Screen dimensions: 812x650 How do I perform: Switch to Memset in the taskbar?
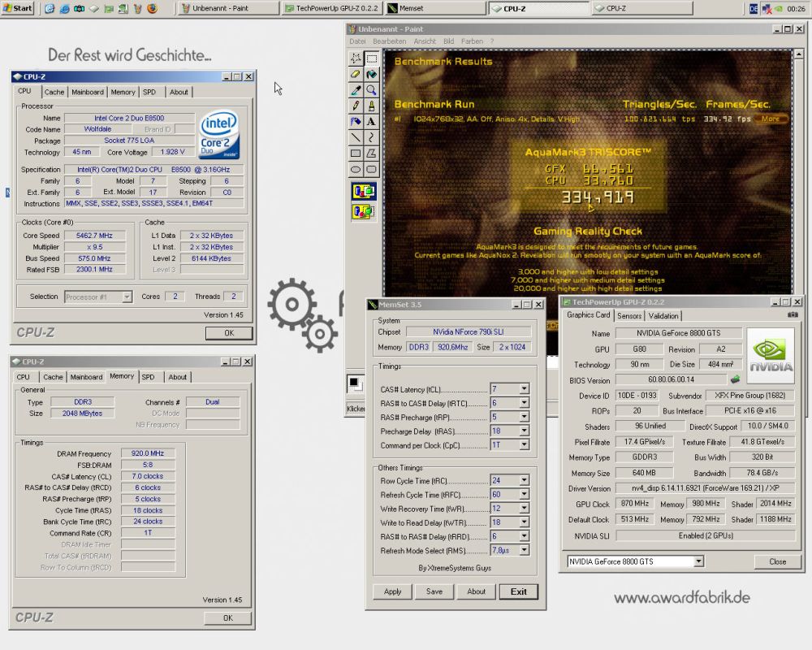coord(435,8)
